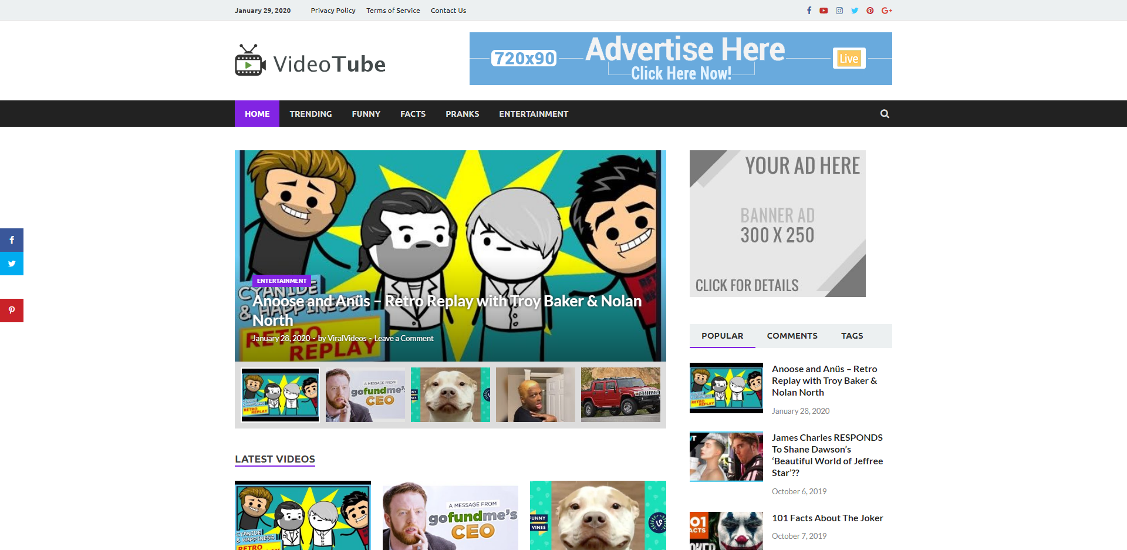Open the Google Plus header icon
1127x550 pixels.
[x=886, y=11]
